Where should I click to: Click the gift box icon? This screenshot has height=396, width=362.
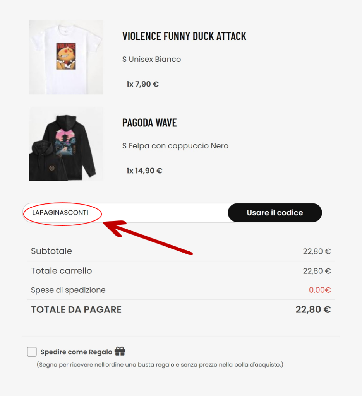(120, 352)
